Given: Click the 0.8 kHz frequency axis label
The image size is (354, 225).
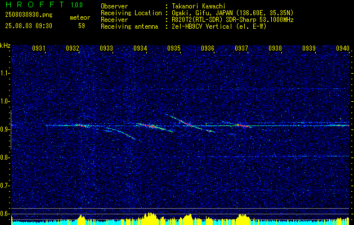Looking at the screenshot, I should [x=5, y=157].
